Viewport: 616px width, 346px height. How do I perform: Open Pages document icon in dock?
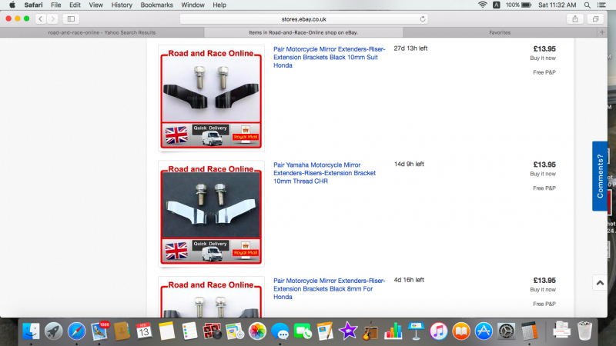pos(325,331)
